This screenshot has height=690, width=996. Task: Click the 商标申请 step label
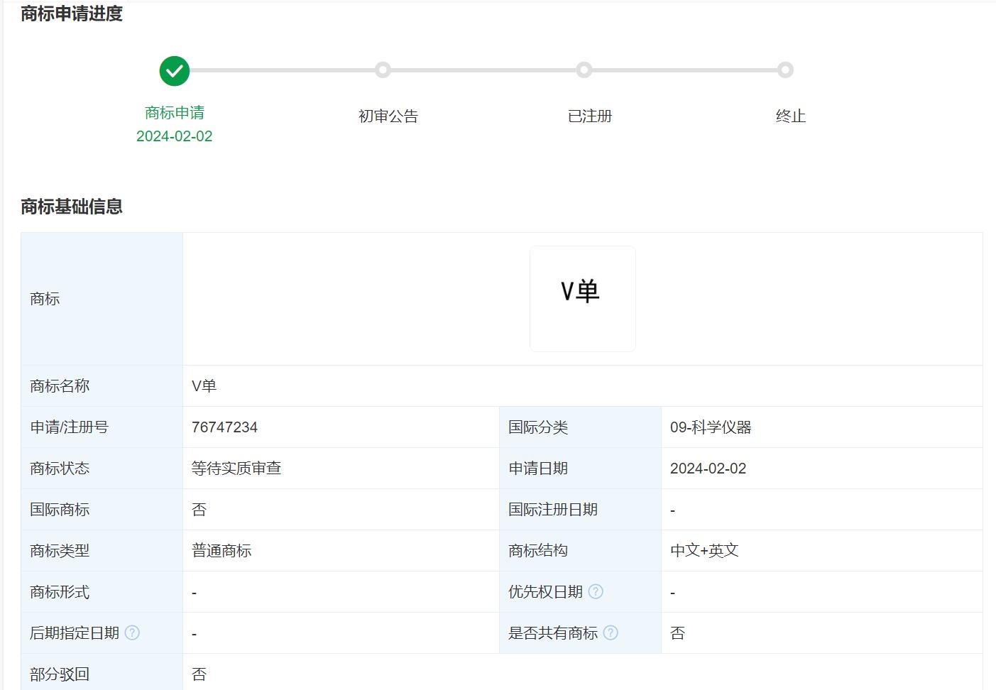pos(175,113)
